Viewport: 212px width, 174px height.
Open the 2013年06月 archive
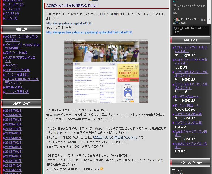pos(13,147)
